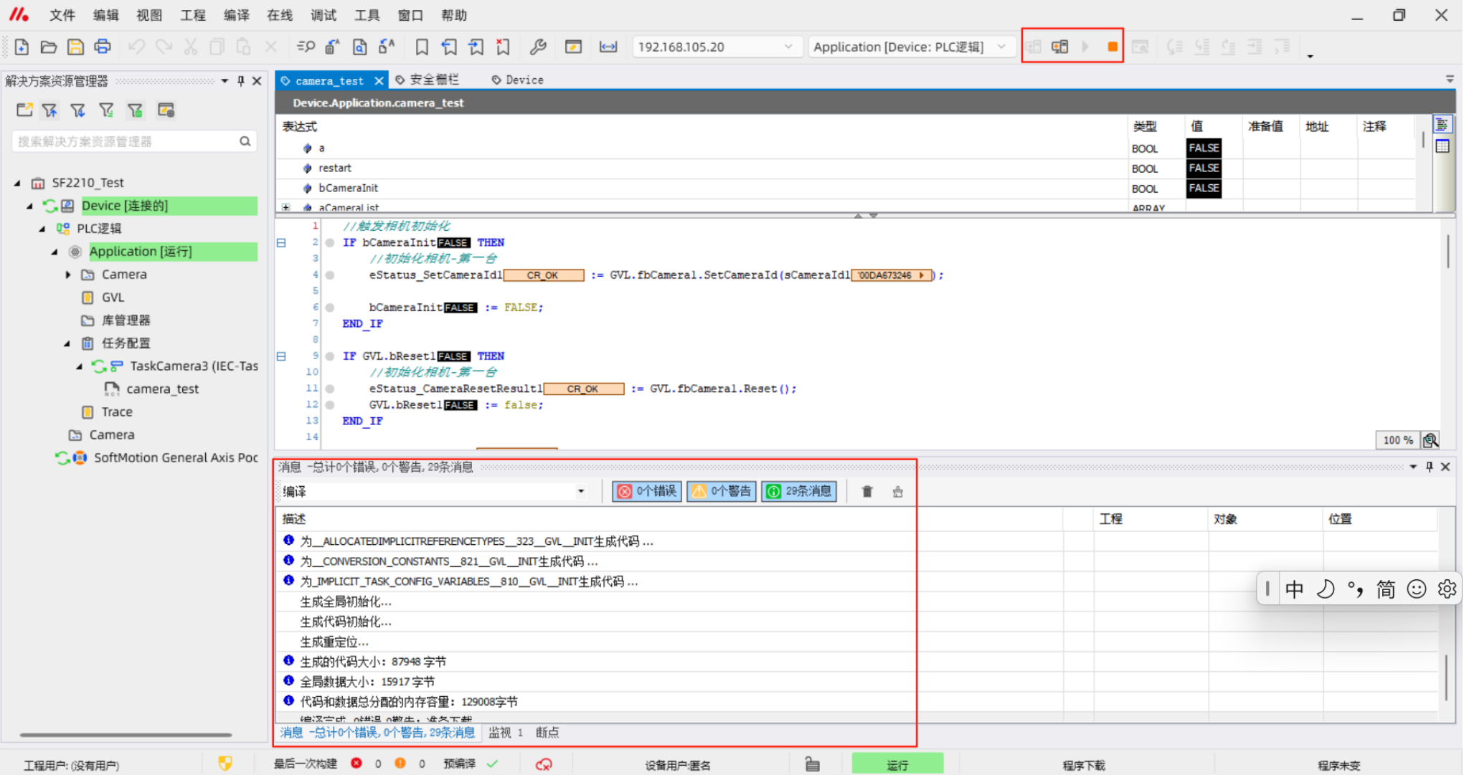This screenshot has width=1464, height=775.
Task: Click the bookmark toggle icon in toolbar
Action: 422,47
